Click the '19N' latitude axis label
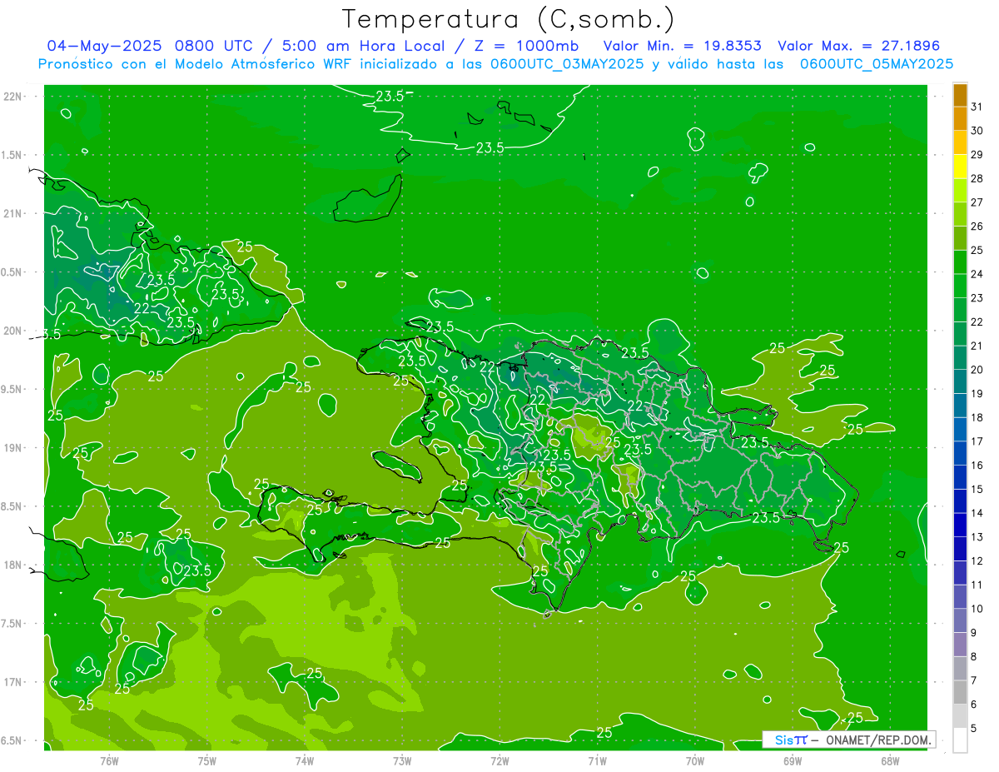The width and height of the screenshot is (999, 772). [12, 447]
